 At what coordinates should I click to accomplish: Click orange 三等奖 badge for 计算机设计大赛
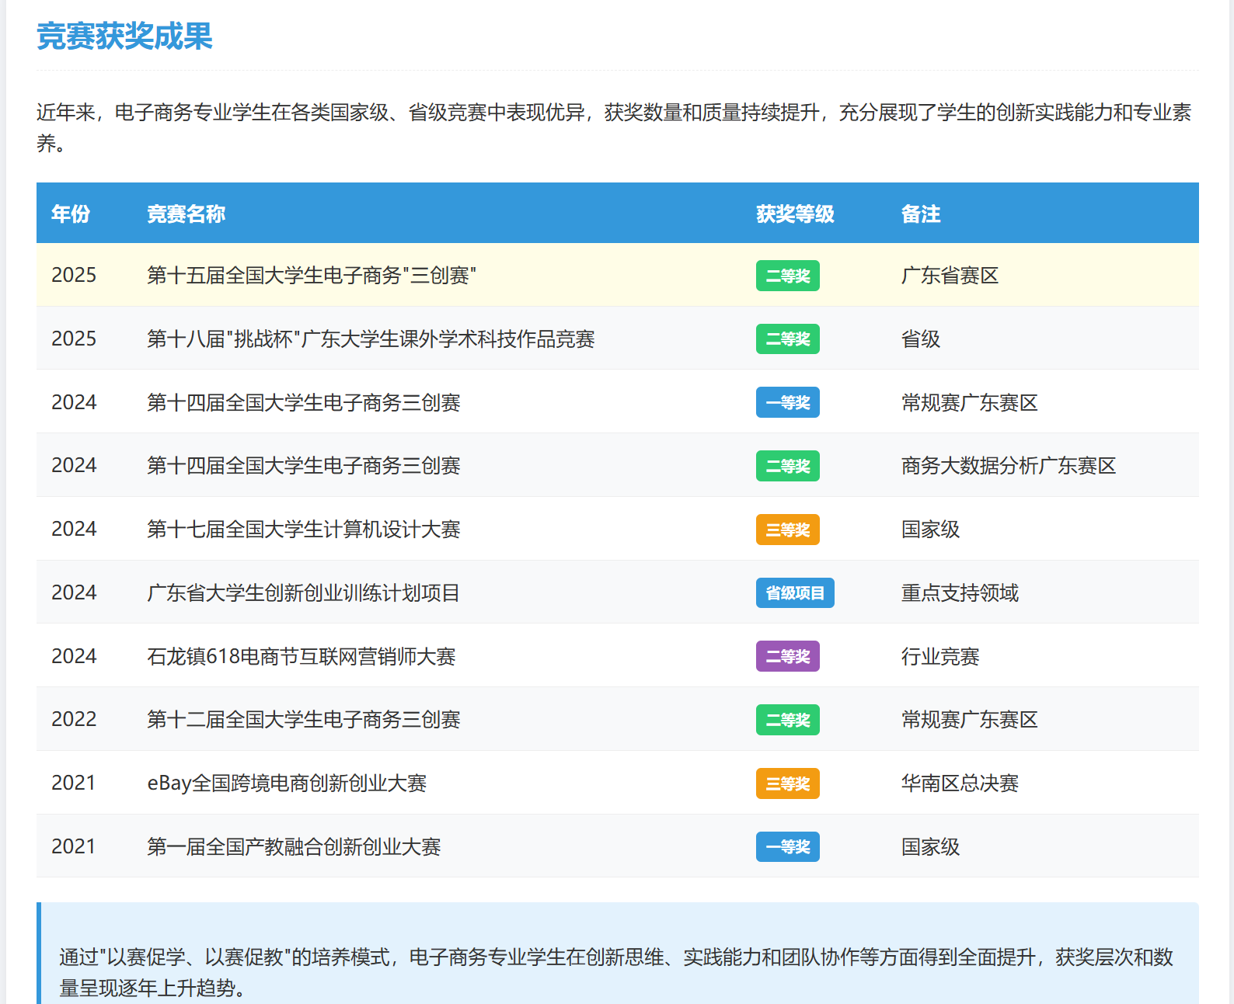[x=787, y=530]
